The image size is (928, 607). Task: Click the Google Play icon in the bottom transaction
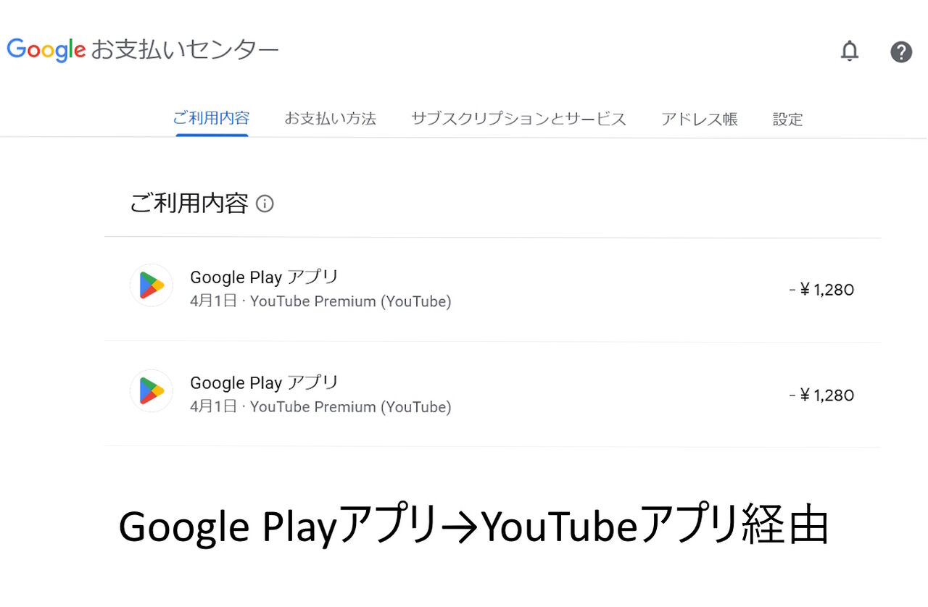(152, 391)
